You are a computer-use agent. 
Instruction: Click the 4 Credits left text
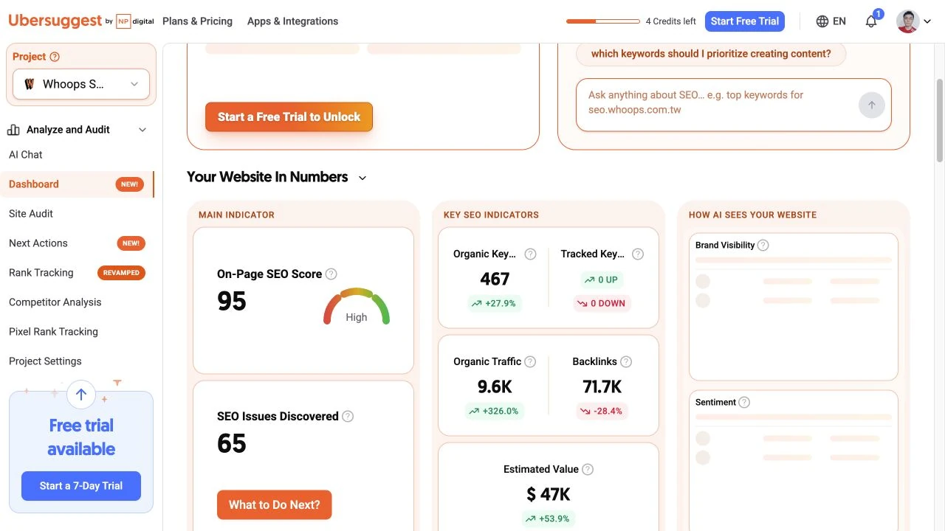click(x=670, y=21)
